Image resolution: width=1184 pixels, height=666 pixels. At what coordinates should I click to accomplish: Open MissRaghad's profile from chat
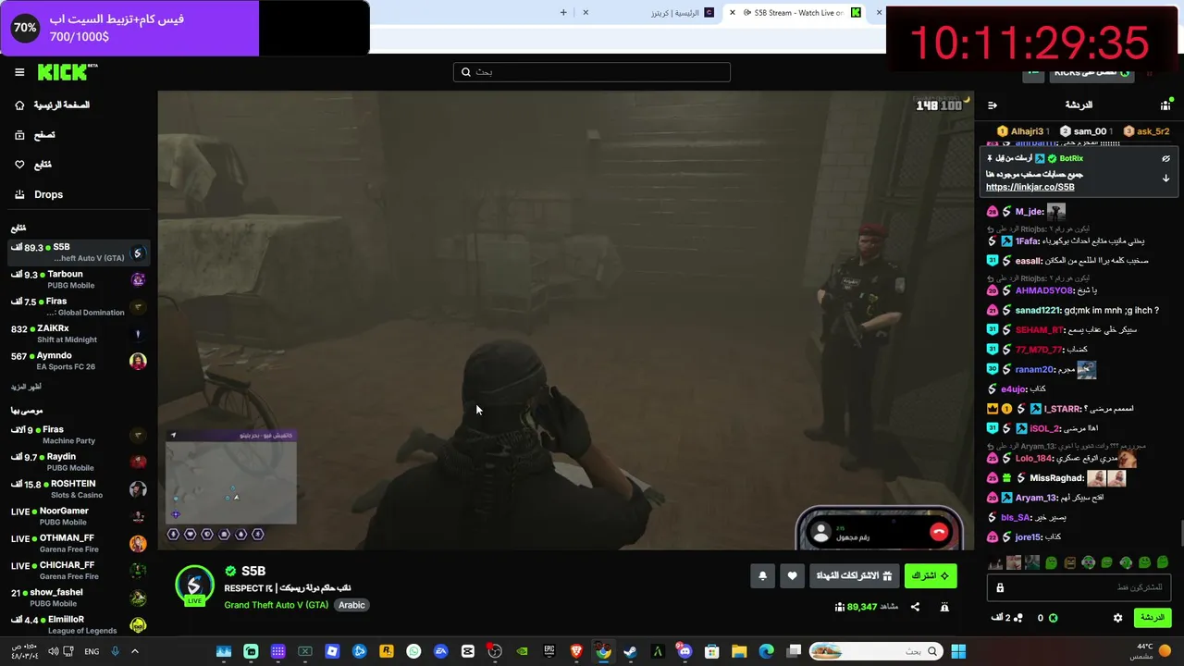tap(1056, 478)
